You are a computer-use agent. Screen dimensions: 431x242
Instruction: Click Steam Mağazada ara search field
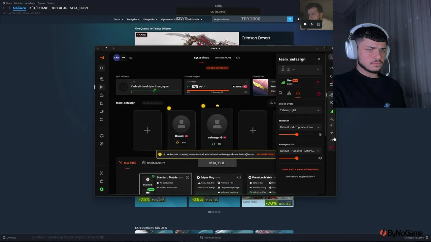(250, 19)
